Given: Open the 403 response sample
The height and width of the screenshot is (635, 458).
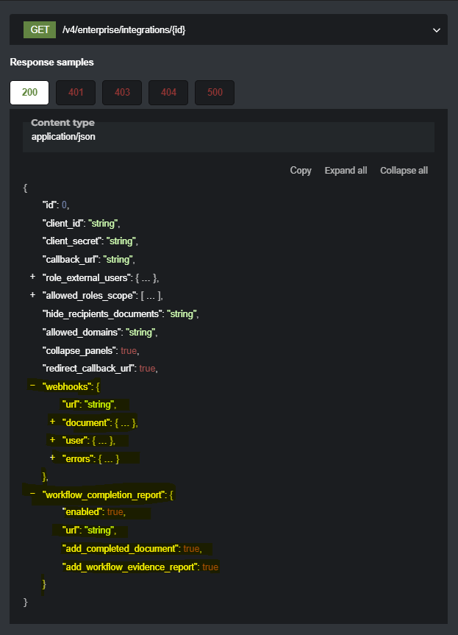Looking at the screenshot, I should 122,93.
